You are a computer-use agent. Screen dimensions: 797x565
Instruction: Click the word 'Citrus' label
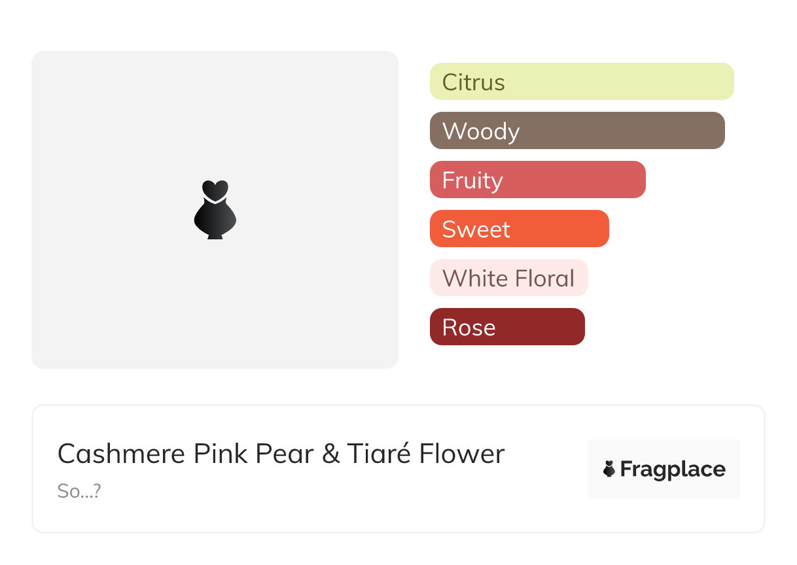point(473,82)
